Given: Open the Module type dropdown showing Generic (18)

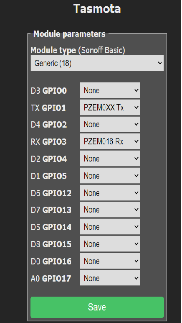Looking at the screenshot, I should 97,63.
